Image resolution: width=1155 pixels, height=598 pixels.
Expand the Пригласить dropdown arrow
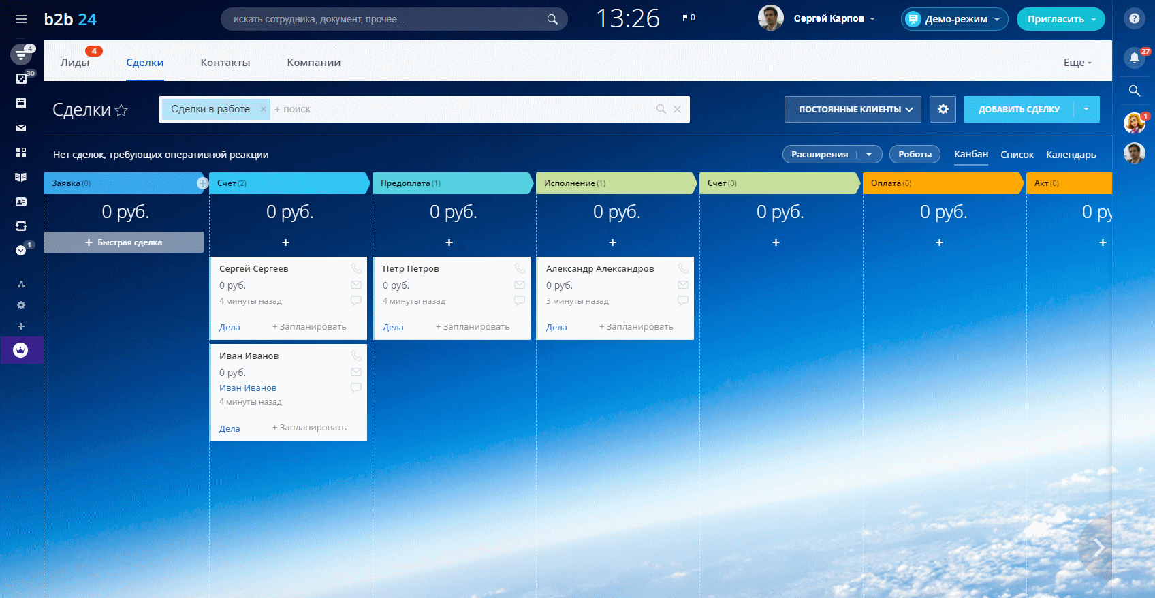point(1094,19)
